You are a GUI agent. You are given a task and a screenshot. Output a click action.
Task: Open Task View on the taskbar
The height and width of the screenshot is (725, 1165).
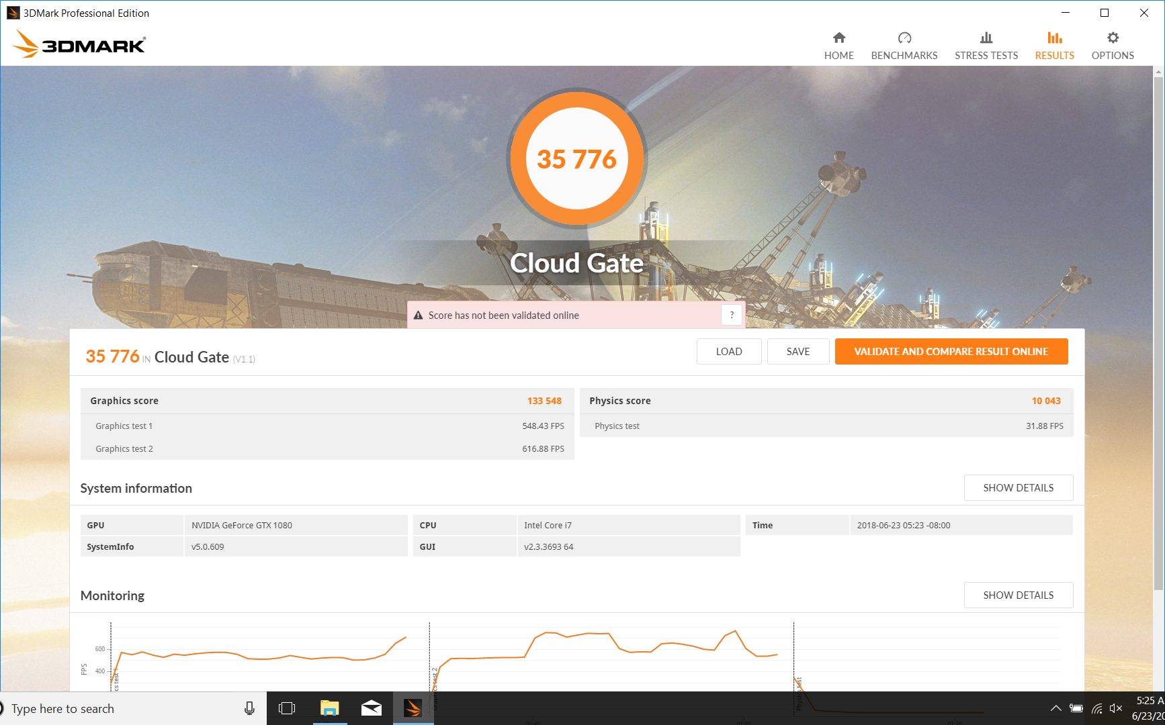[x=287, y=708]
